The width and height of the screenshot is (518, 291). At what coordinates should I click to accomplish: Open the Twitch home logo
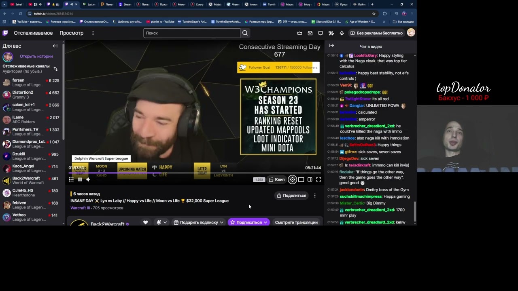(x=5, y=33)
